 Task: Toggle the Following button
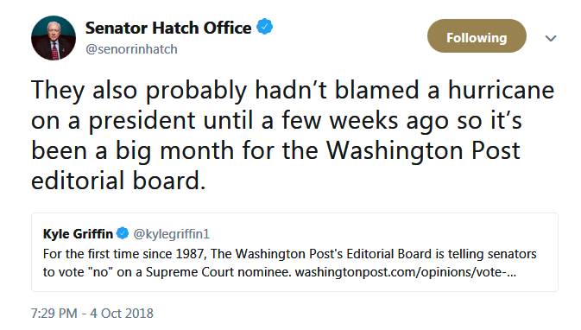[477, 36]
